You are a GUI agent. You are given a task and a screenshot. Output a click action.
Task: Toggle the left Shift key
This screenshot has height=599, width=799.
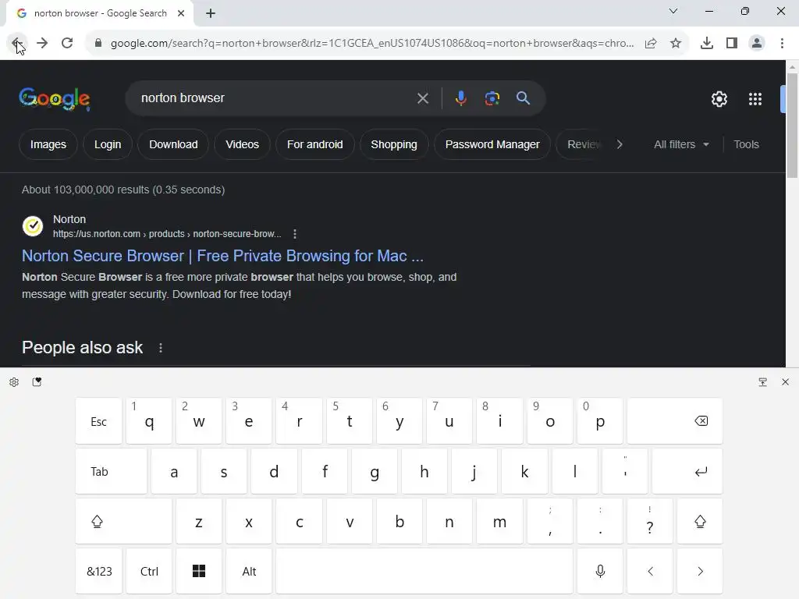pyautogui.click(x=123, y=521)
